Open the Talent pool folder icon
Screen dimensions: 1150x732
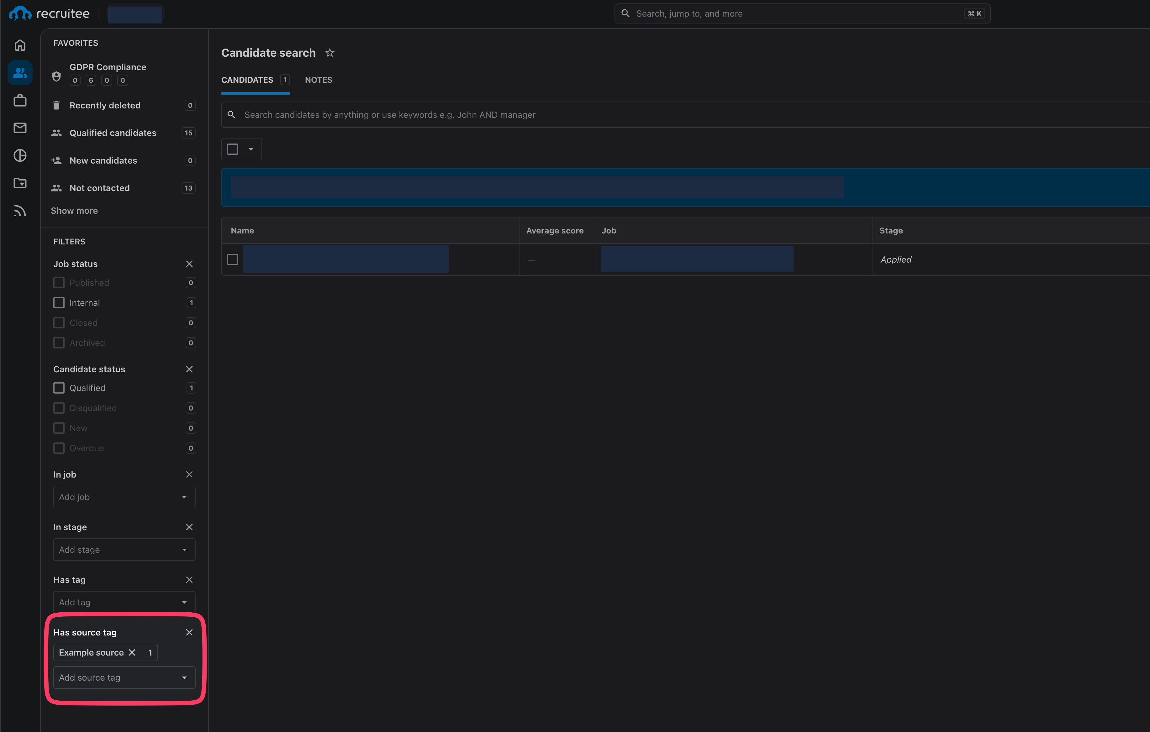(19, 183)
